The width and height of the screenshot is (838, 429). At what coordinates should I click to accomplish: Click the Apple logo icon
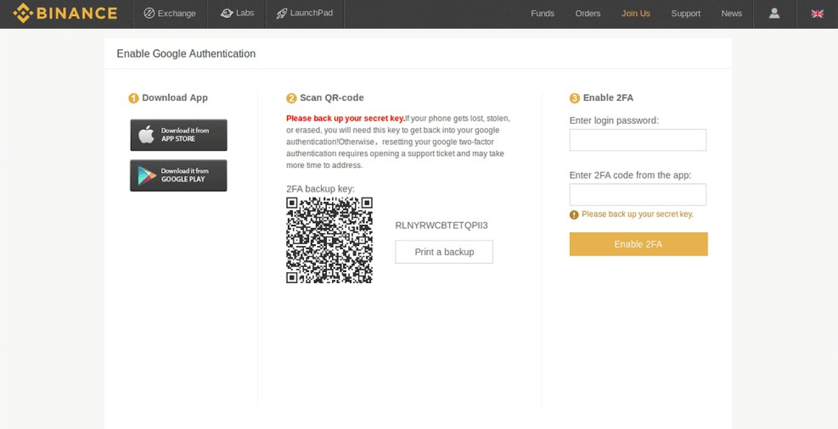click(x=146, y=134)
